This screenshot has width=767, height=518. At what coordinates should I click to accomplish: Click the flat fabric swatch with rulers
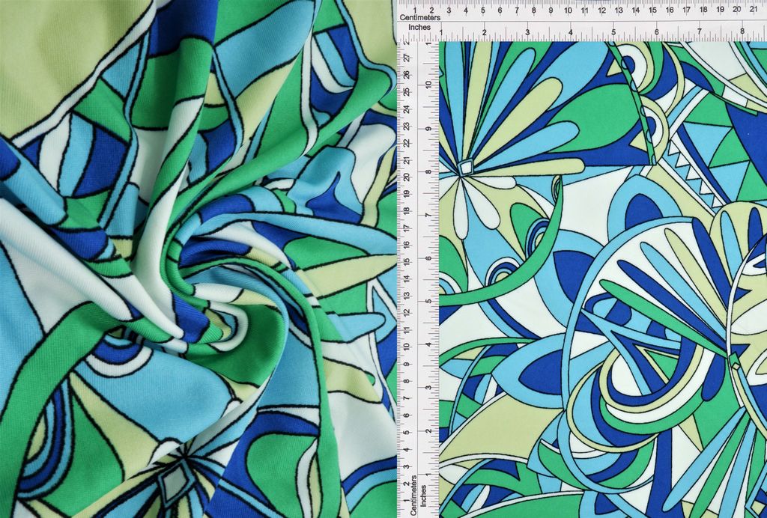582,259
